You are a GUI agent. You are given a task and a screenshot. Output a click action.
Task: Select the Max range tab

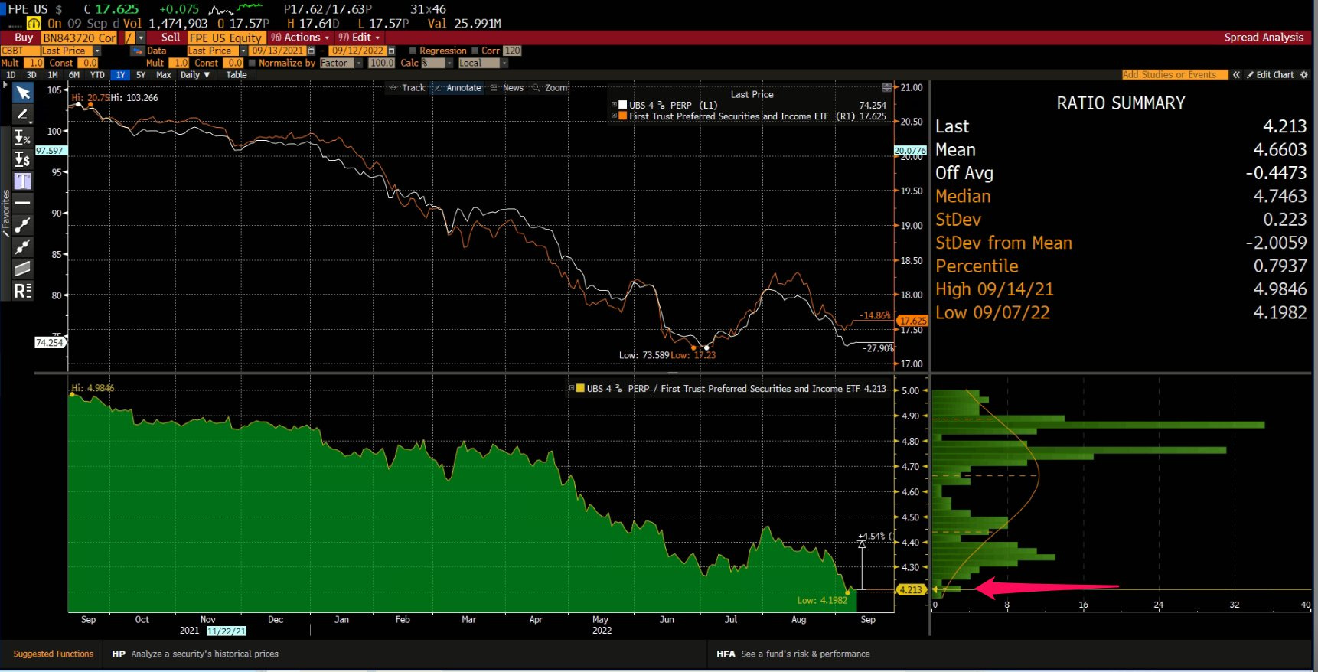[164, 75]
